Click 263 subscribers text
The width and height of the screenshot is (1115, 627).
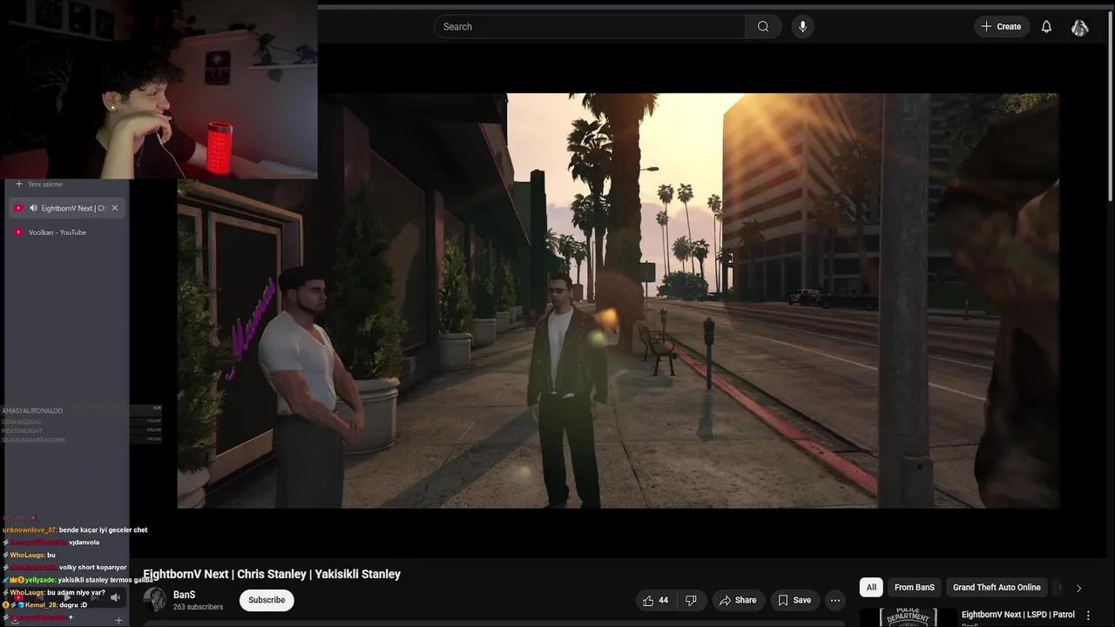(198, 607)
